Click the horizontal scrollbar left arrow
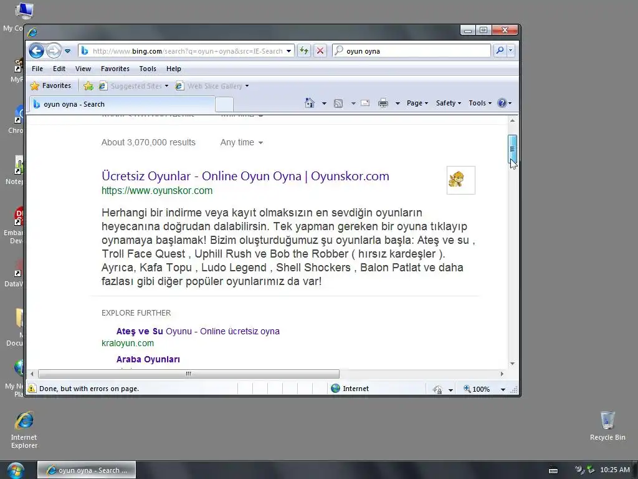The width and height of the screenshot is (638, 479). (x=32, y=374)
